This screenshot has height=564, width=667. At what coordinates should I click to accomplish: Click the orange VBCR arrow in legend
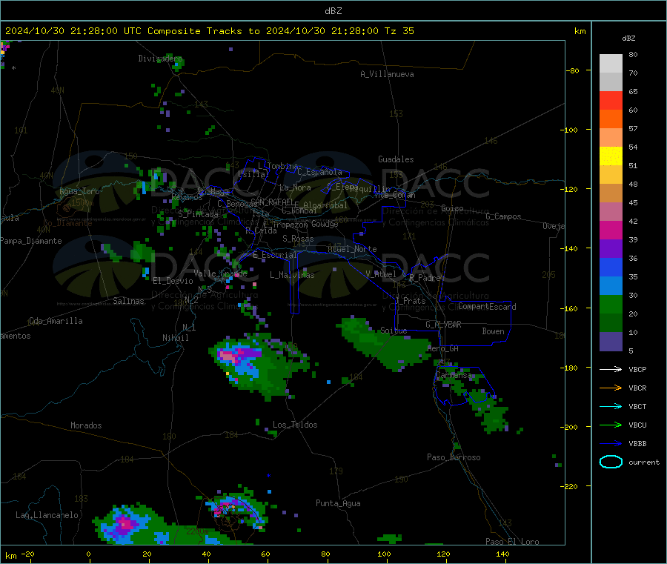(x=611, y=388)
